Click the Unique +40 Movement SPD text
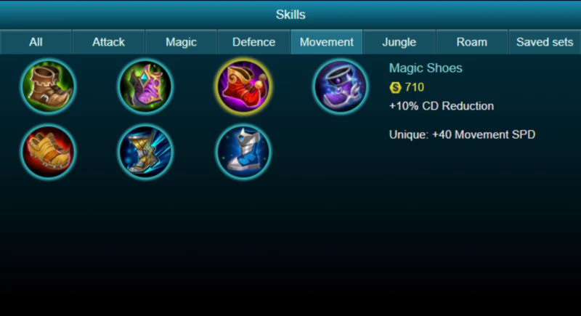The height and width of the screenshot is (316, 581). click(462, 134)
